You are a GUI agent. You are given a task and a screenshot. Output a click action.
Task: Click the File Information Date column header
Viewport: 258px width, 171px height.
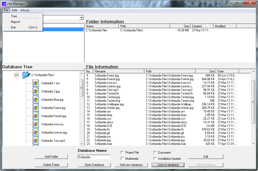point(227,71)
